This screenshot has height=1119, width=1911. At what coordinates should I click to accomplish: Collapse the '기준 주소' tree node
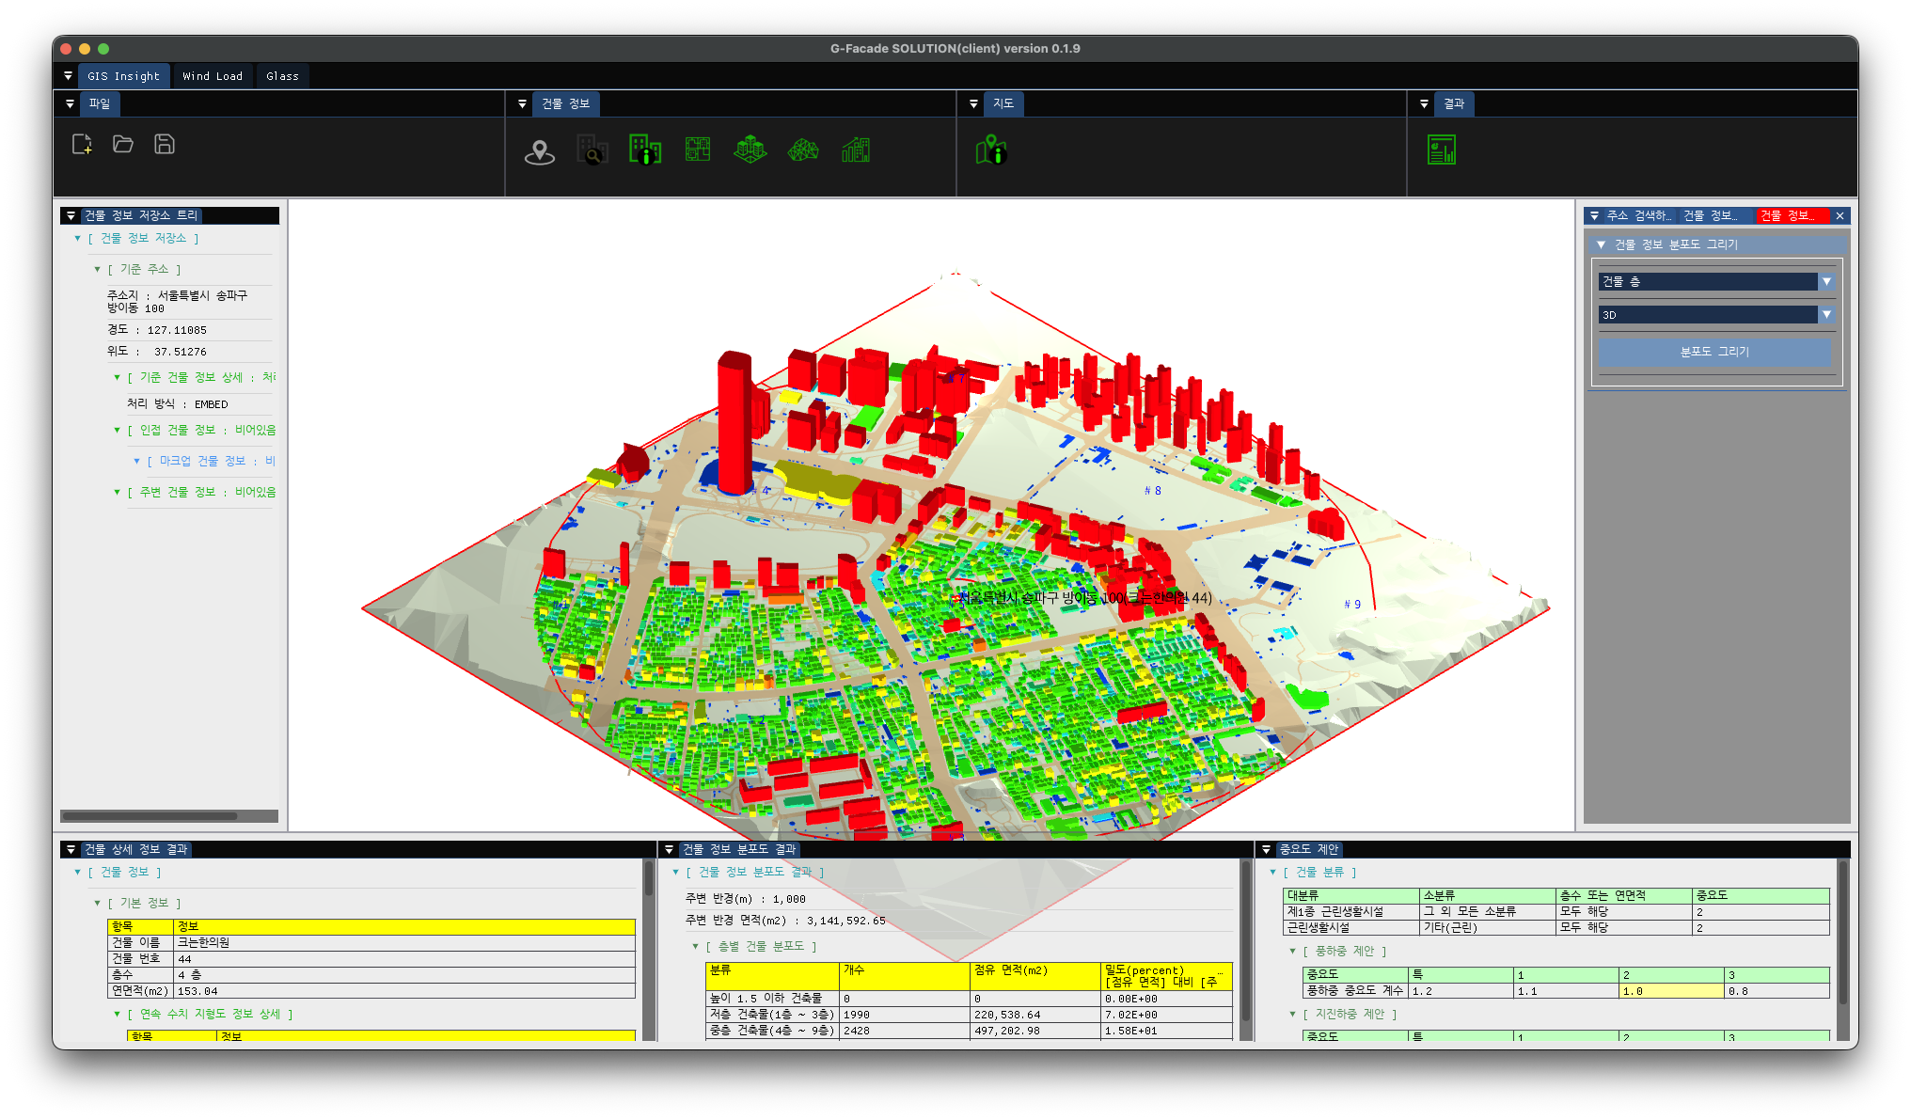97,270
